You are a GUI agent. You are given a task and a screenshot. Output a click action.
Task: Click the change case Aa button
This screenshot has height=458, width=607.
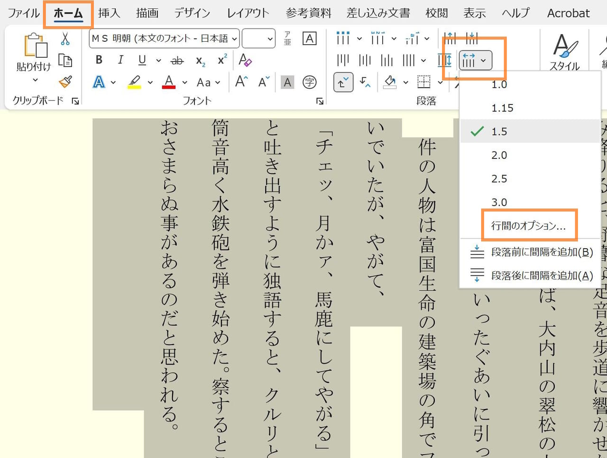click(204, 82)
